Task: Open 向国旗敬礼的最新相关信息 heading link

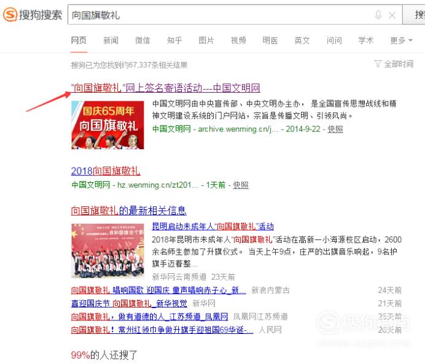Action: coord(129,211)
